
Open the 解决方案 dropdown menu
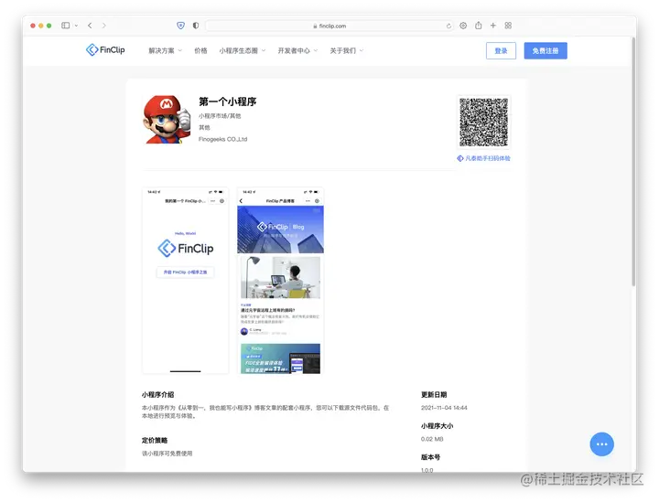165,51
